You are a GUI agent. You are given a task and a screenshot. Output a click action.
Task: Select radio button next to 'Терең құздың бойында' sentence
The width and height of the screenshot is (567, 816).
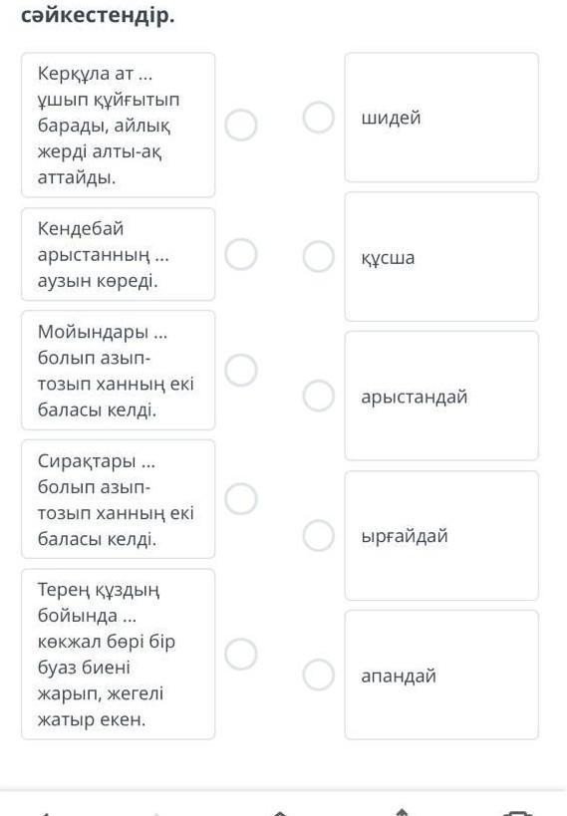point(240,654)
